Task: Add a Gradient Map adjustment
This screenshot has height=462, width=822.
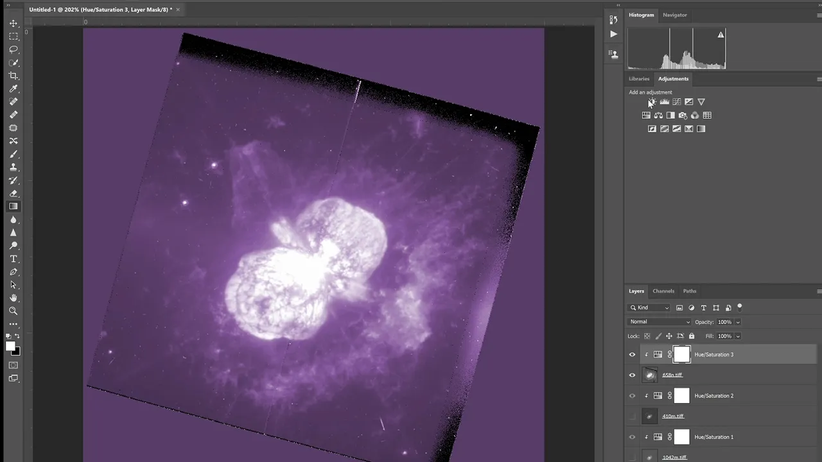Action: click(701, 128)
